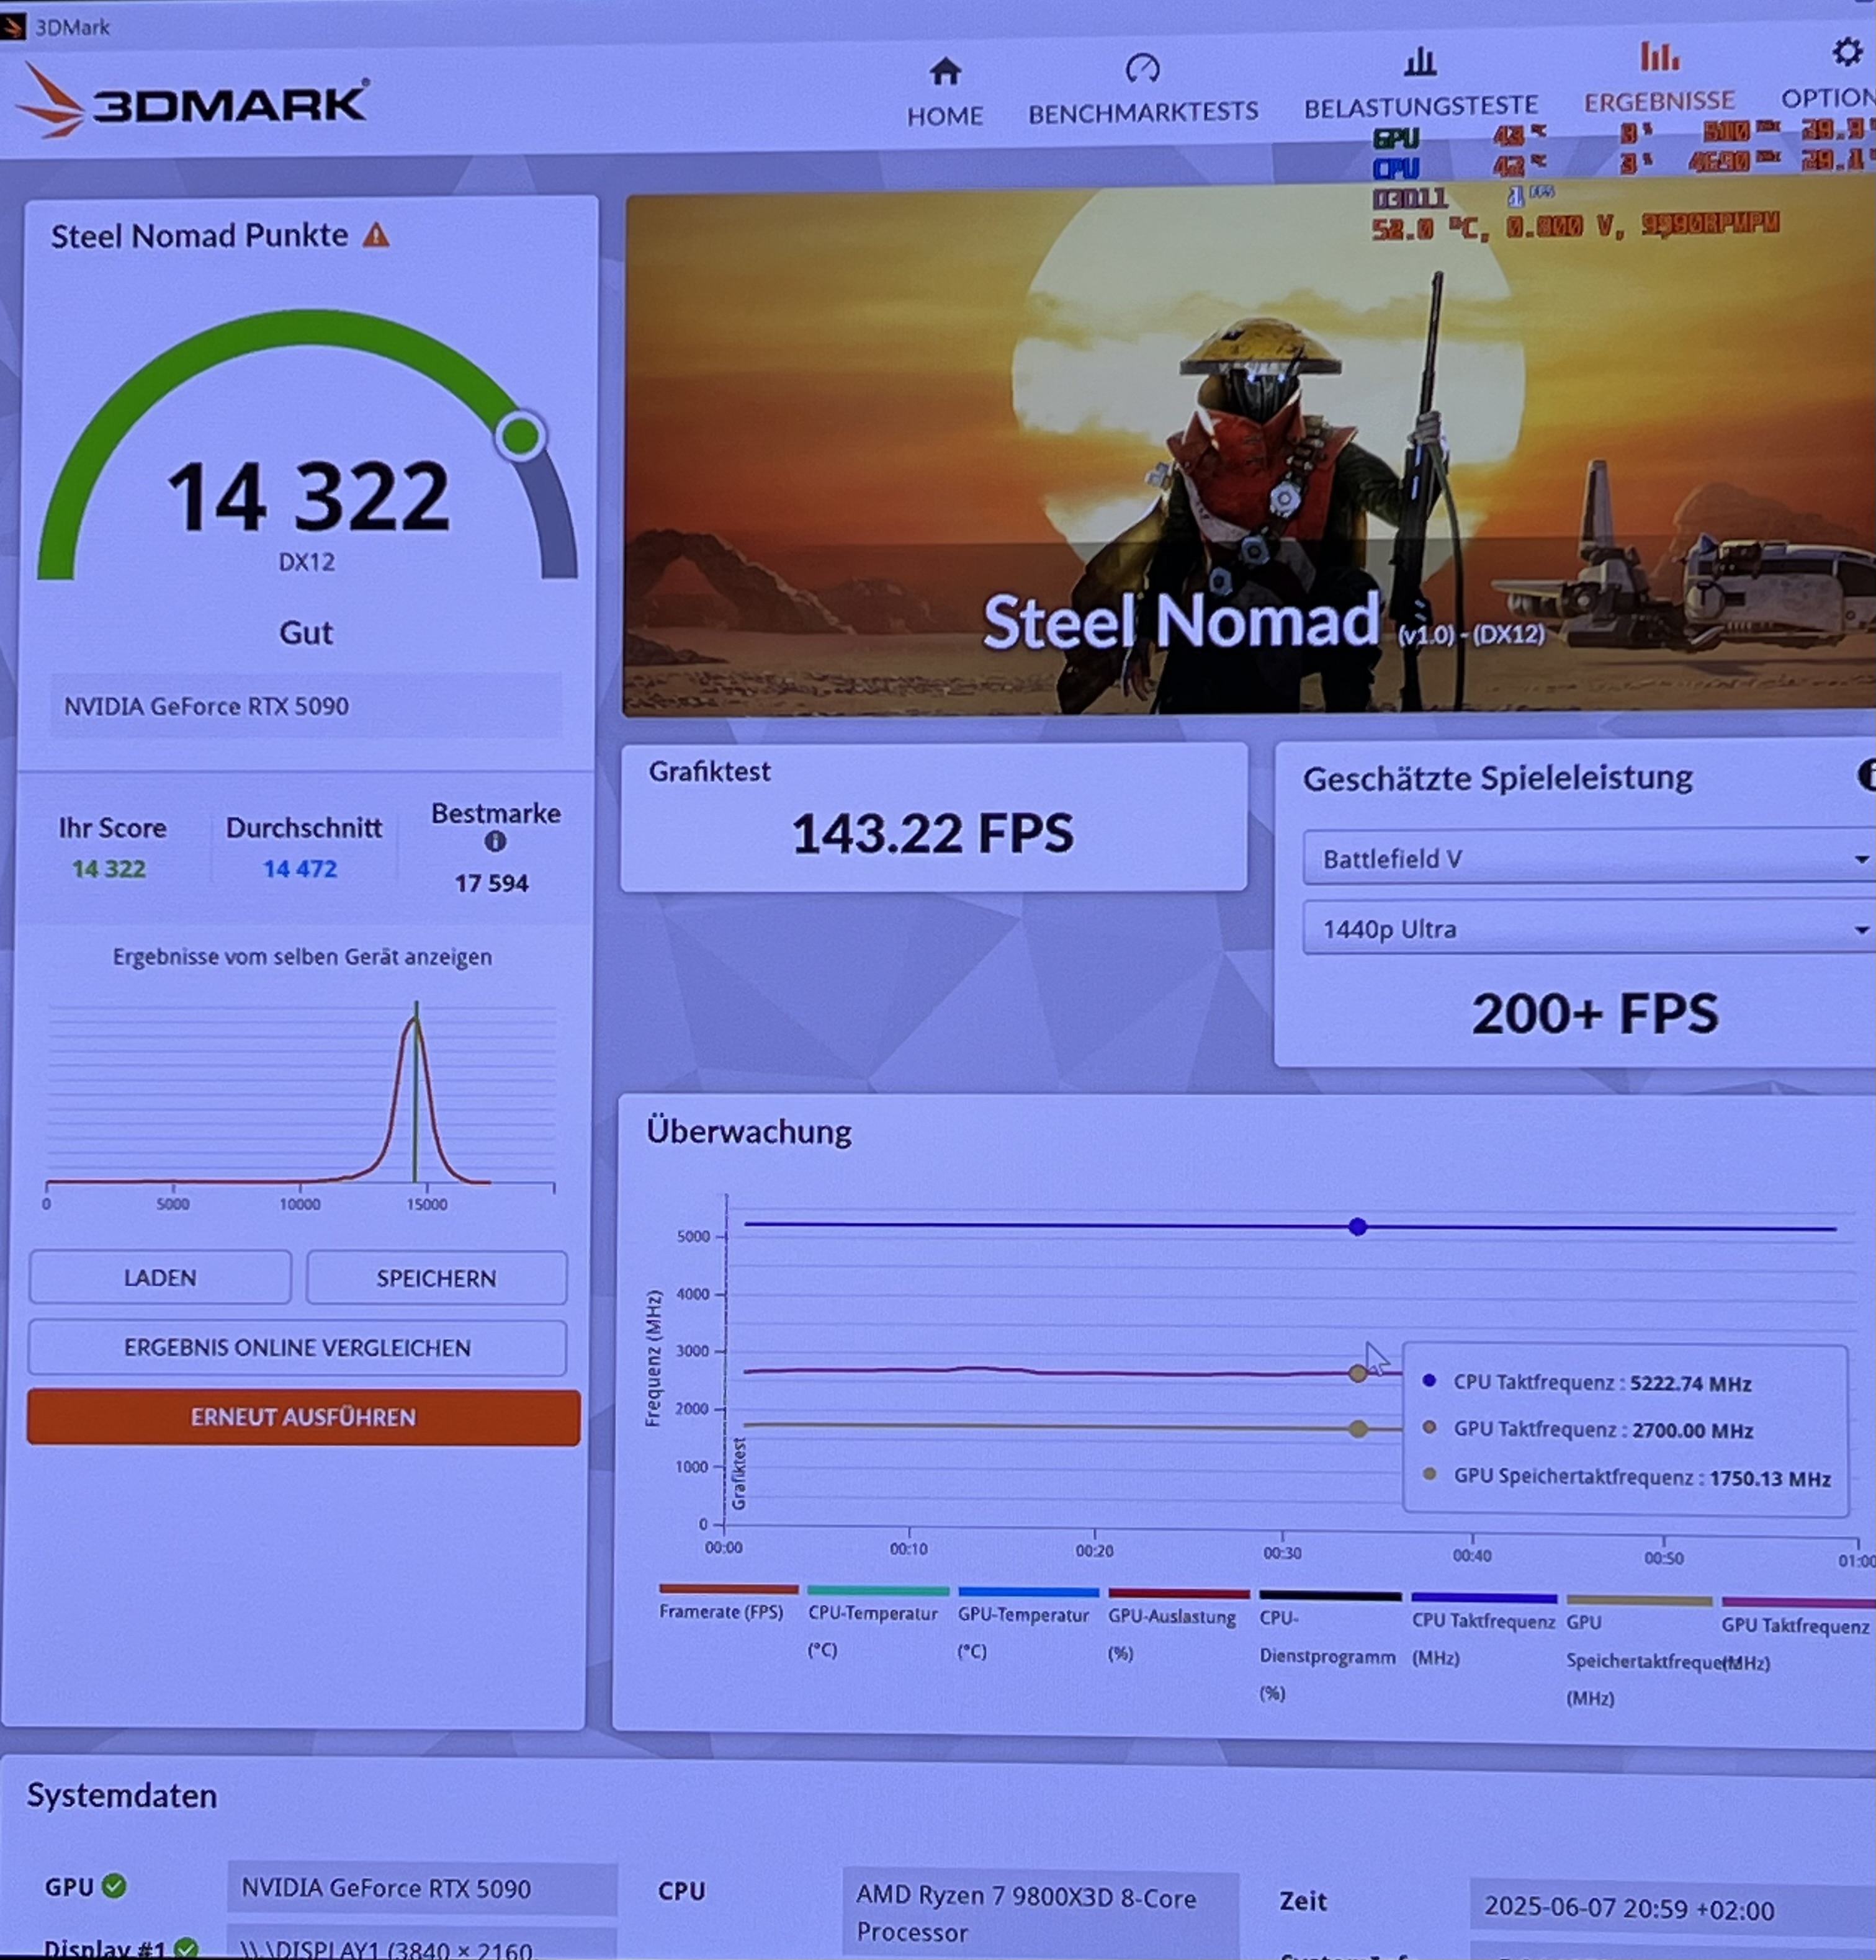Click the Bestmarke info icon

click(495, 842)
